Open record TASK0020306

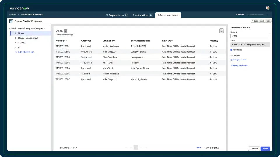[62, 74]
